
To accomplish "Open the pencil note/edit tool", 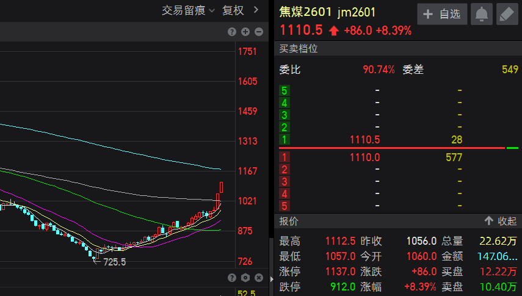I will pos(507,14).
